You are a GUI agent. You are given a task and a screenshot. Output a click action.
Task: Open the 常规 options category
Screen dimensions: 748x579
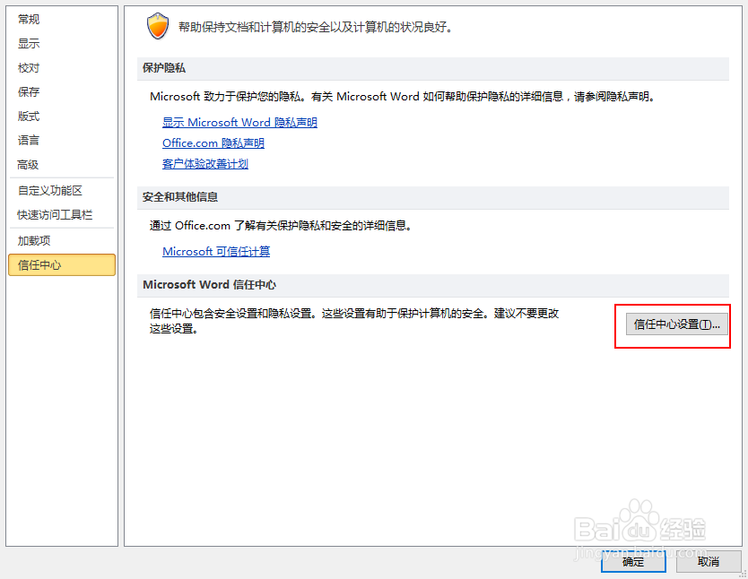click(29, 20)
